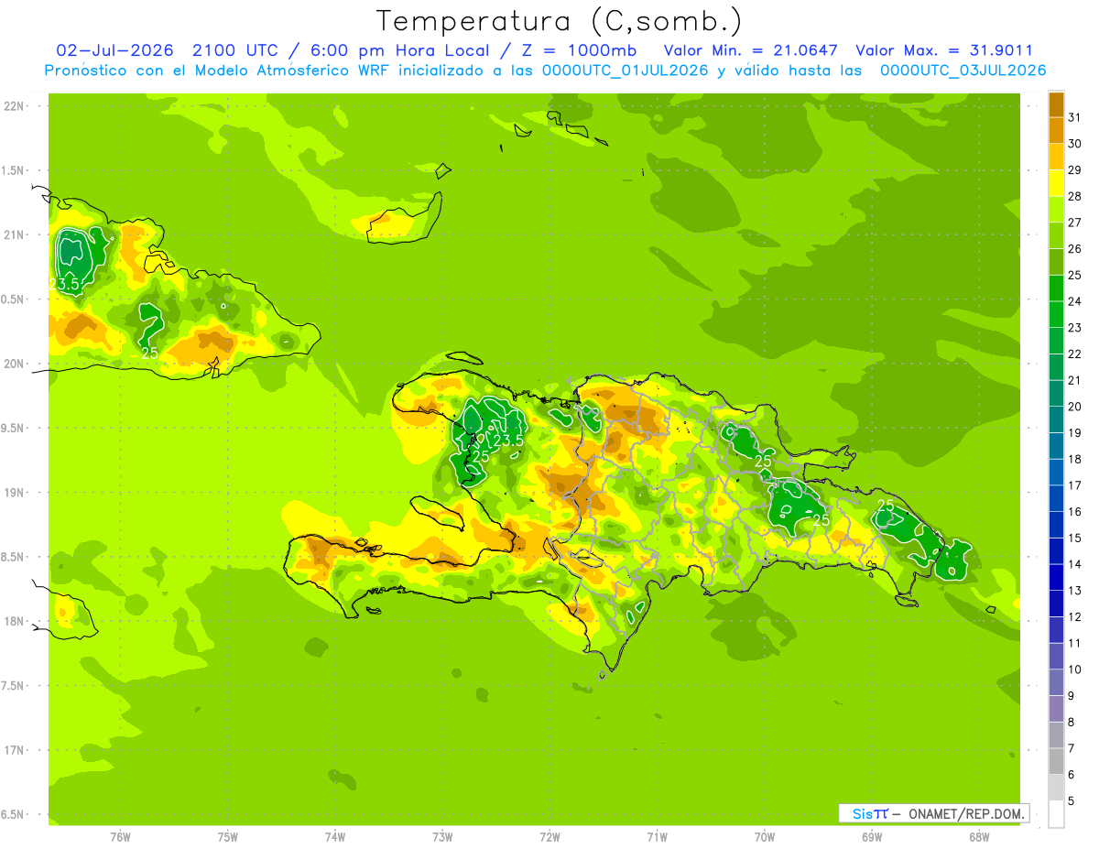This screenshot has width=1099, height=849.
Task: Select the "Valor Max. = 31.9011" value
Action: [944, 50]
